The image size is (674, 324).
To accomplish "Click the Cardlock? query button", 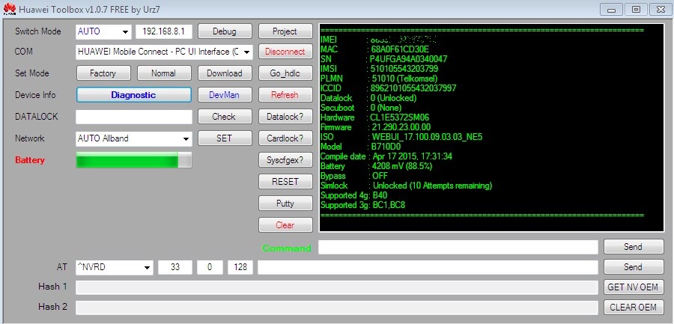I will [x=285, y=138].
